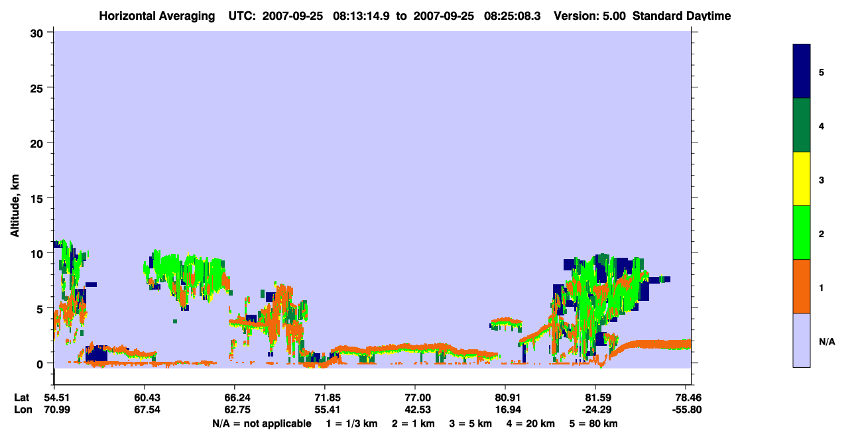
Task: Click the start time '08:13:14.9' in title
Action: point(362,16)
